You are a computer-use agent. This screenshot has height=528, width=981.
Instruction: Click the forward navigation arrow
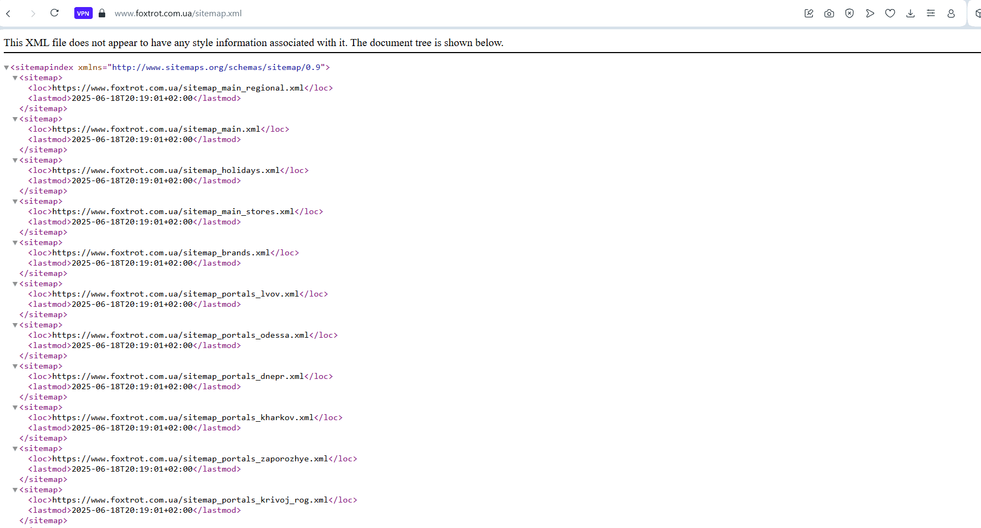pyautogui.click(x=33, y=14)
